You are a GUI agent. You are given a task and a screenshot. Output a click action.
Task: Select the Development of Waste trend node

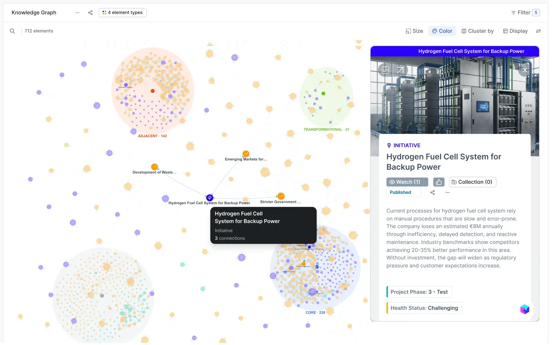(154, 167)
